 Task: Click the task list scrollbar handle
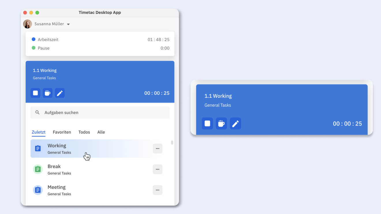point(172,143)
